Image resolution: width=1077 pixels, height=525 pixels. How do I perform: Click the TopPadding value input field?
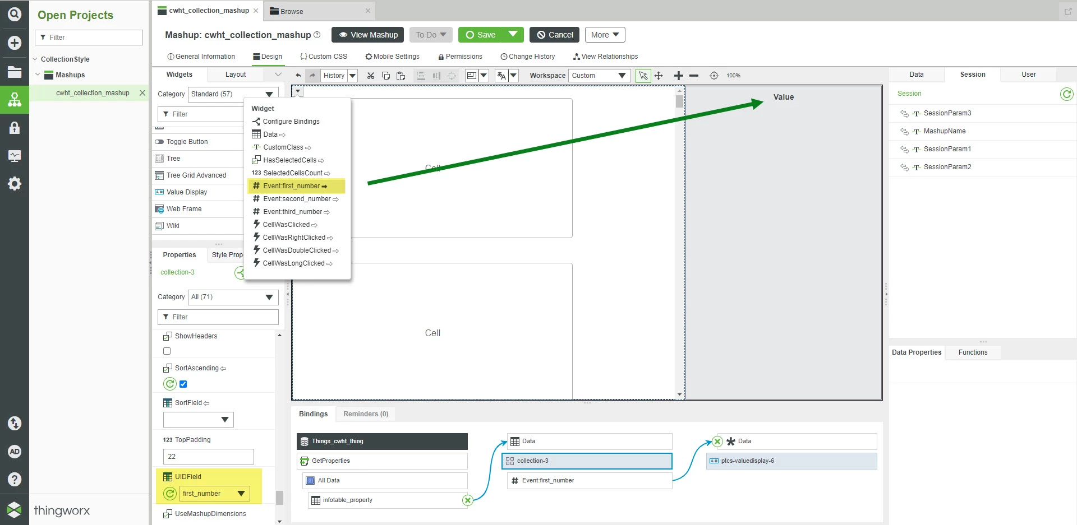coord(208,457)
